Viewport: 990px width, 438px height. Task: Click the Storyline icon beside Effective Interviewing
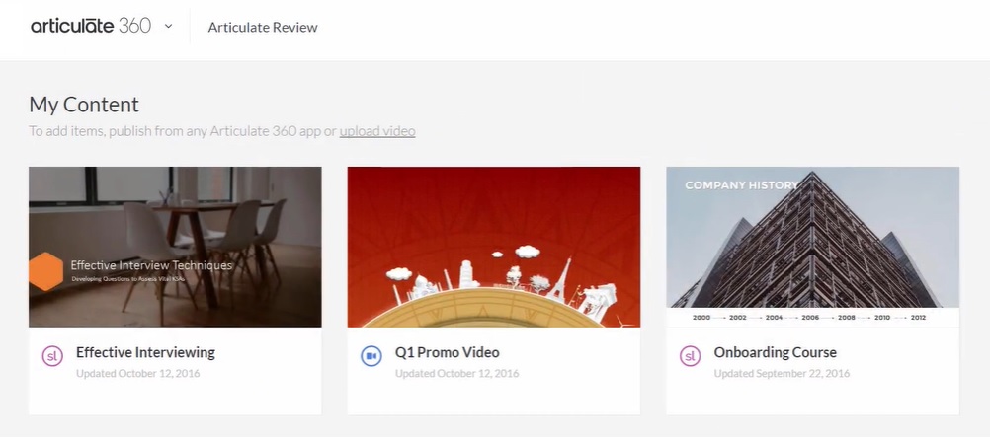coord(52,357)
